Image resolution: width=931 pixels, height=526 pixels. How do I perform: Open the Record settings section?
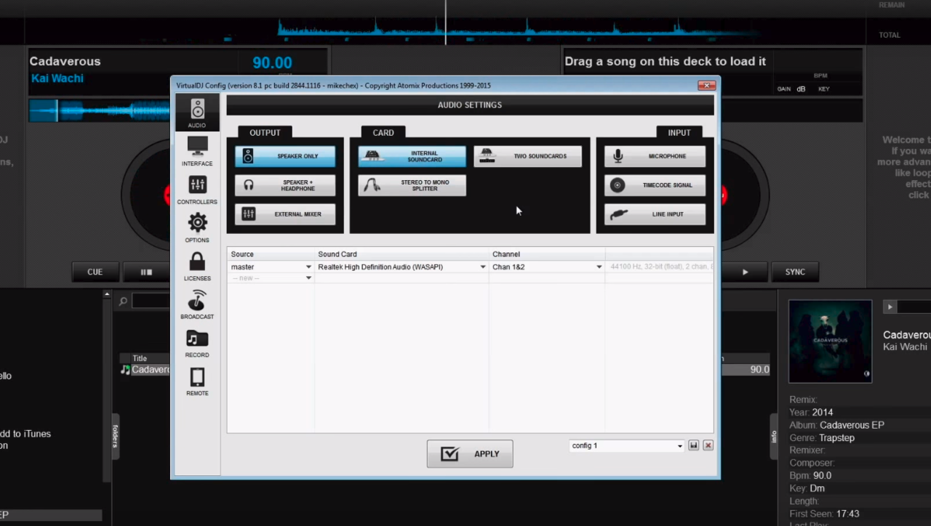click(197, 343)
